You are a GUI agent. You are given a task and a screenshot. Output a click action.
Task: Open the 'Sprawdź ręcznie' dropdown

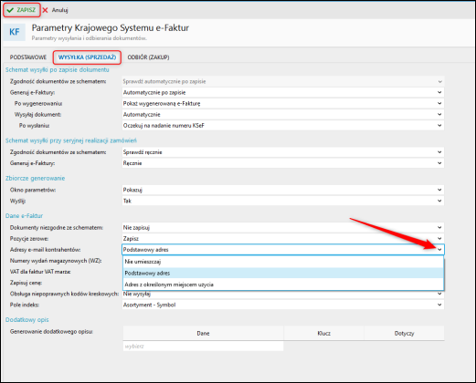283,152
